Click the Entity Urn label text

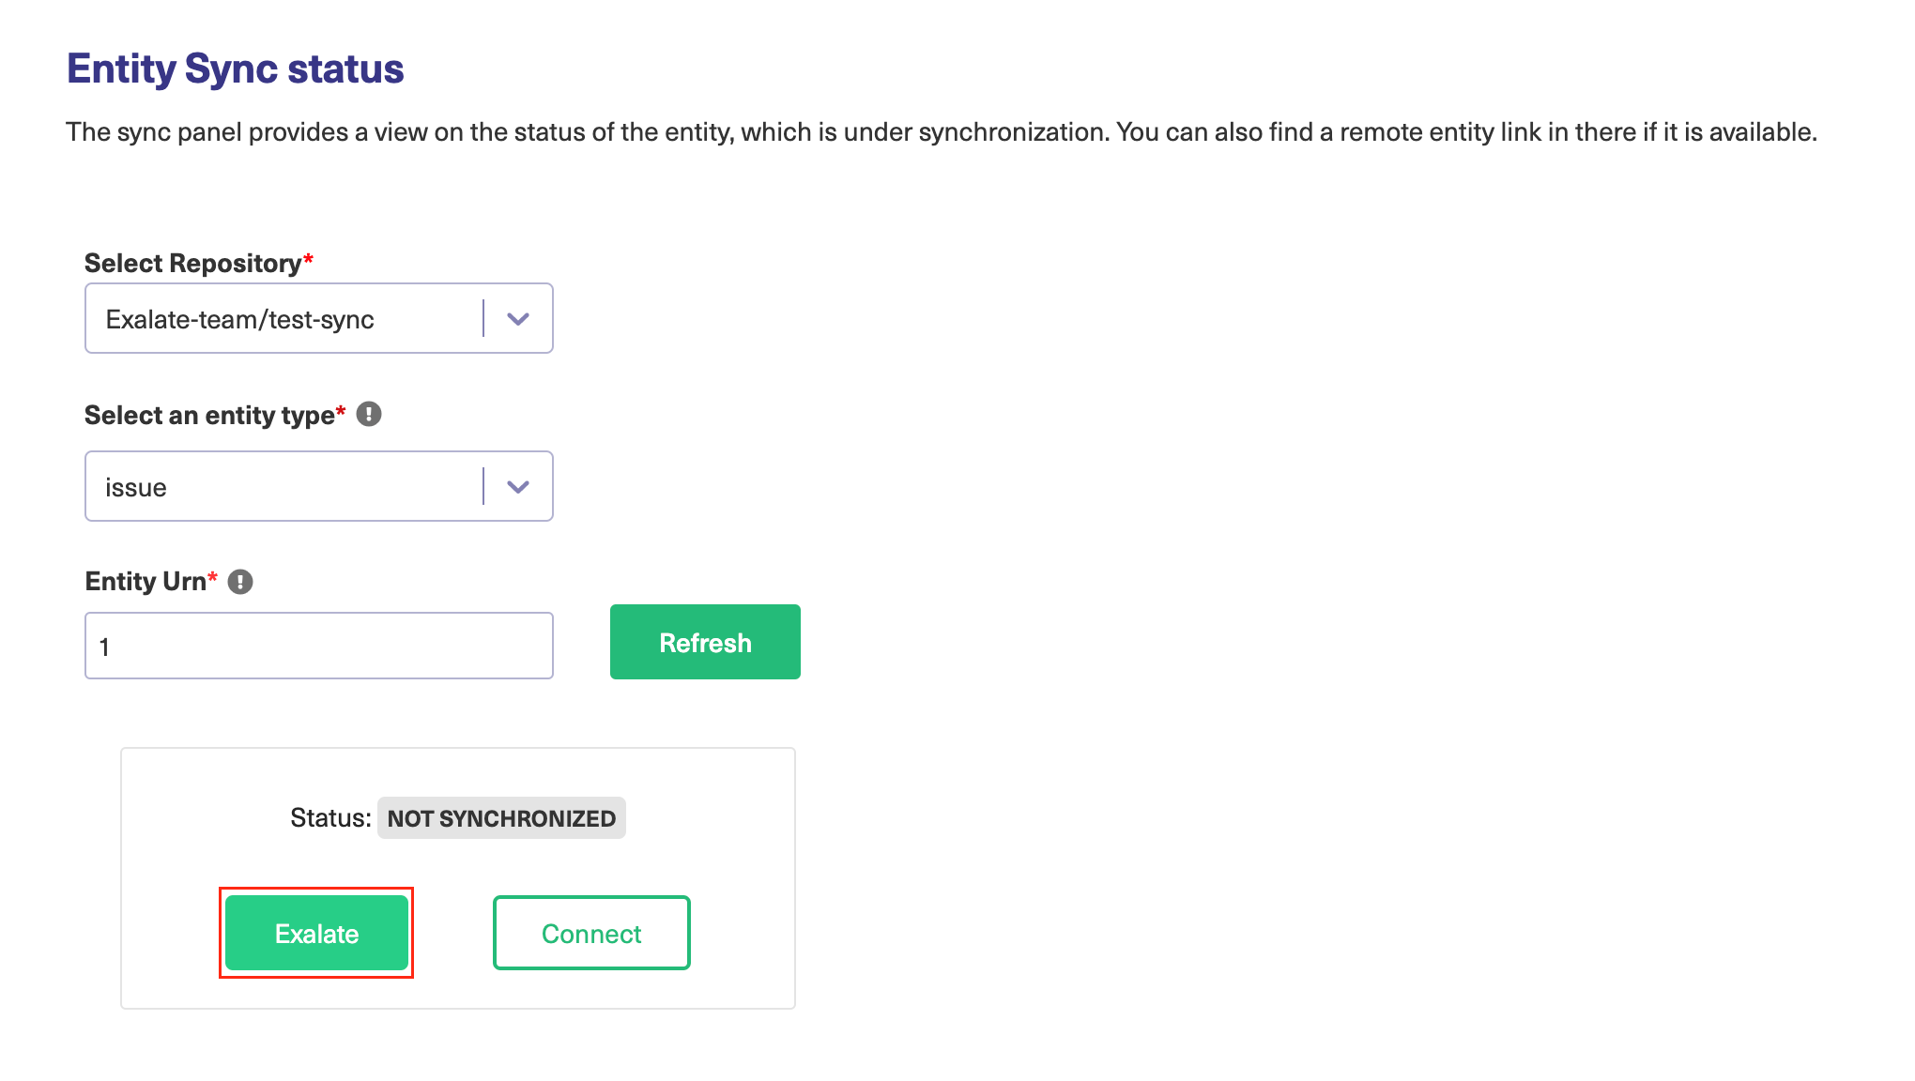click(146, 582)
